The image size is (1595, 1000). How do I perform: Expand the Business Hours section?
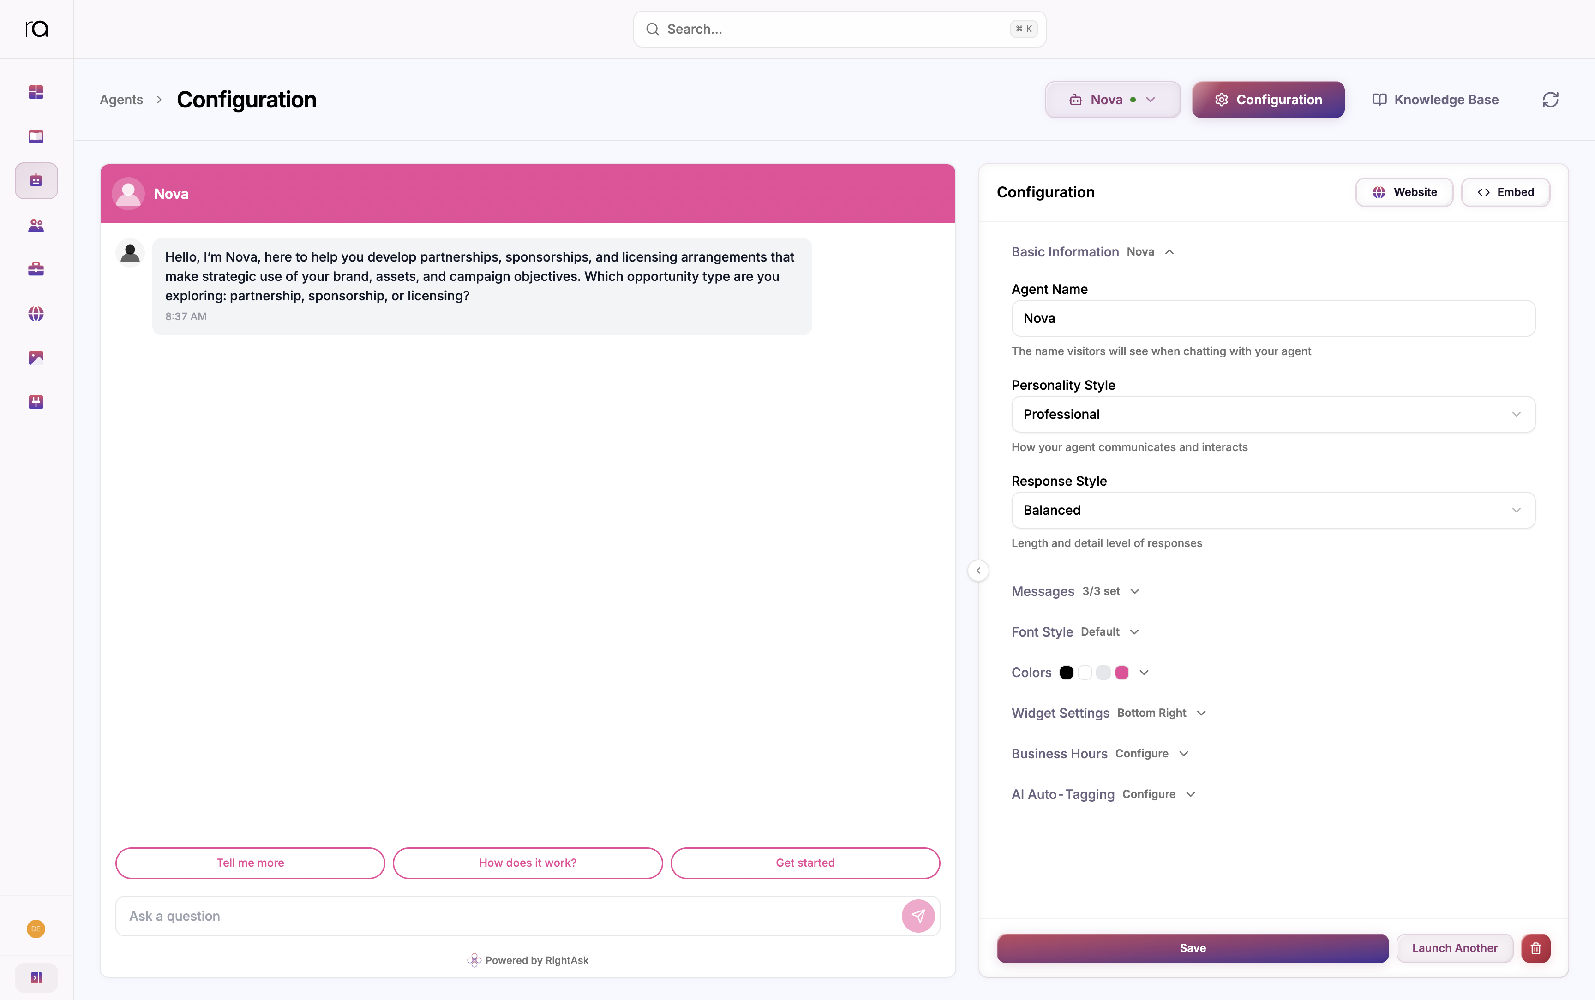tap(1100, 753)
